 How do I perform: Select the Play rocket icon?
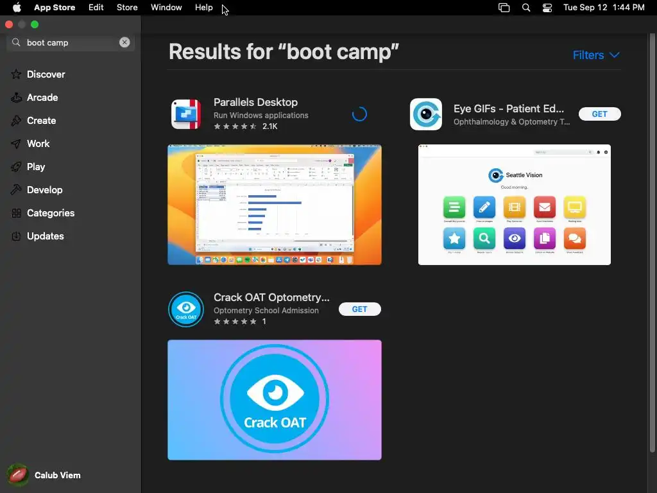16,167
